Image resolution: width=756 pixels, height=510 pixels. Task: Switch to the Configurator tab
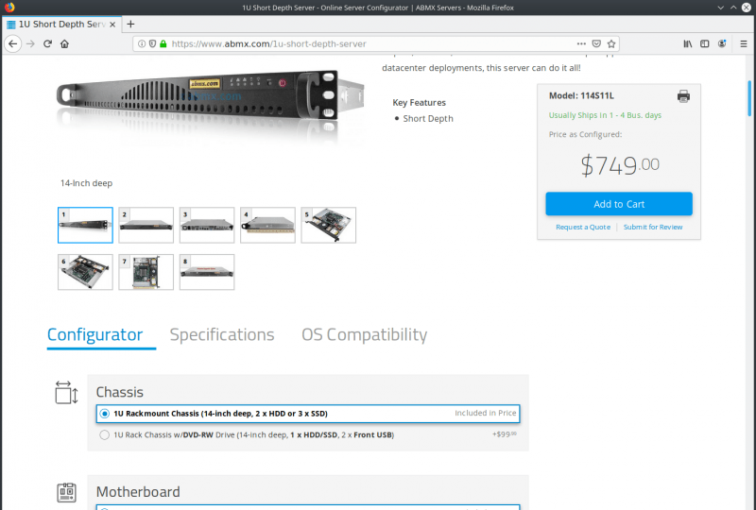(x=95, y=334)
